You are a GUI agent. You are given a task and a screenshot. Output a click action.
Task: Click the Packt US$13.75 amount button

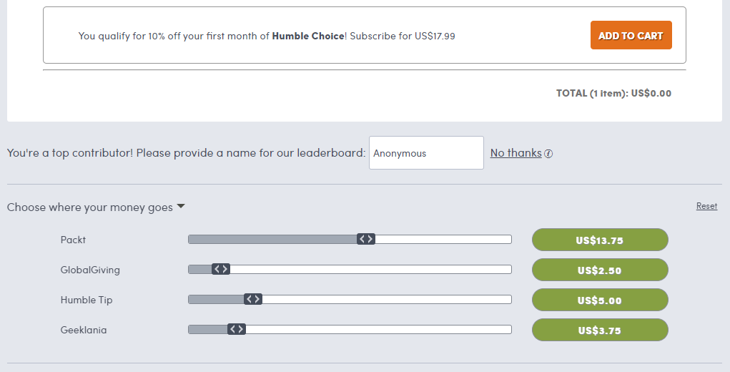click(600, 240)
